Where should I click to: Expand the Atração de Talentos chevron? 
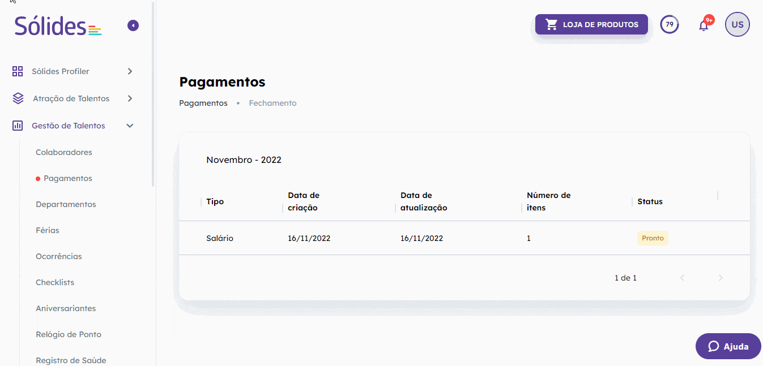(x=130, y=98)
